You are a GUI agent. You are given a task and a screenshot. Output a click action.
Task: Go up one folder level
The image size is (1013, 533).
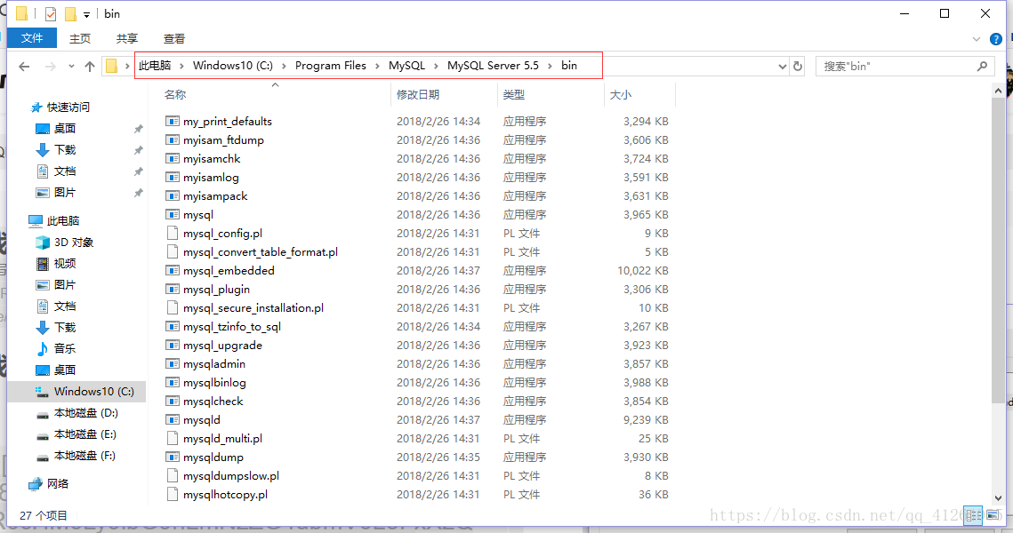click(x=90, y=66)
